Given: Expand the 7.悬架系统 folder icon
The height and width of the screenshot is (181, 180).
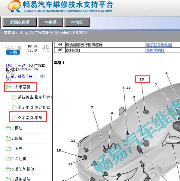Looking at the screenshot, I should click(8, 179).
